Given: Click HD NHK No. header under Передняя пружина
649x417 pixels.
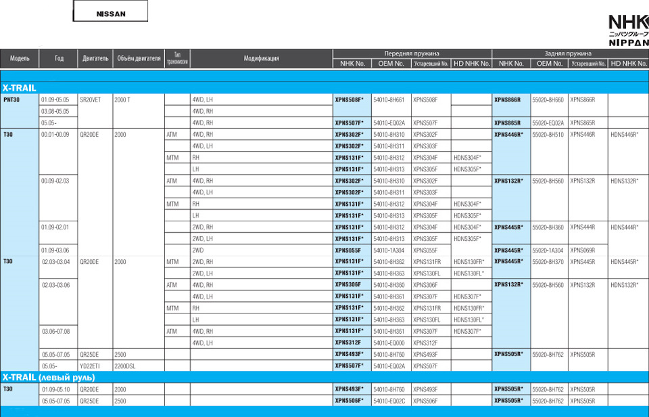Looking at the screenshot, I should pyautogui.click(x=472, y=64).
